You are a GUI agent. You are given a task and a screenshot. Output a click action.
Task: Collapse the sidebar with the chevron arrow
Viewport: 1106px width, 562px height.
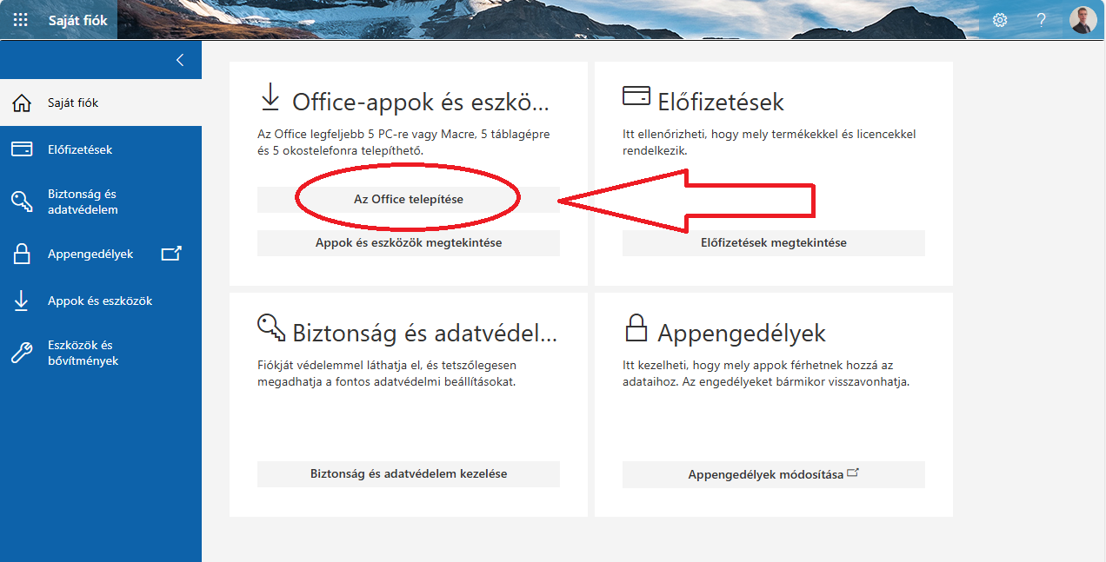(180, 60)
